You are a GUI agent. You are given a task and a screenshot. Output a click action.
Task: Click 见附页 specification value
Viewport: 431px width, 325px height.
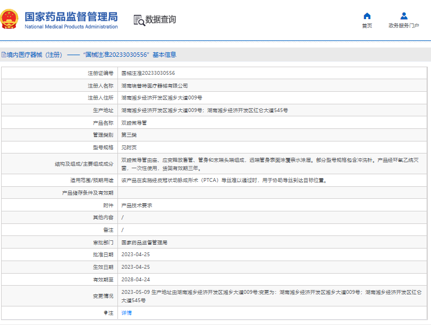click(129, 147)
